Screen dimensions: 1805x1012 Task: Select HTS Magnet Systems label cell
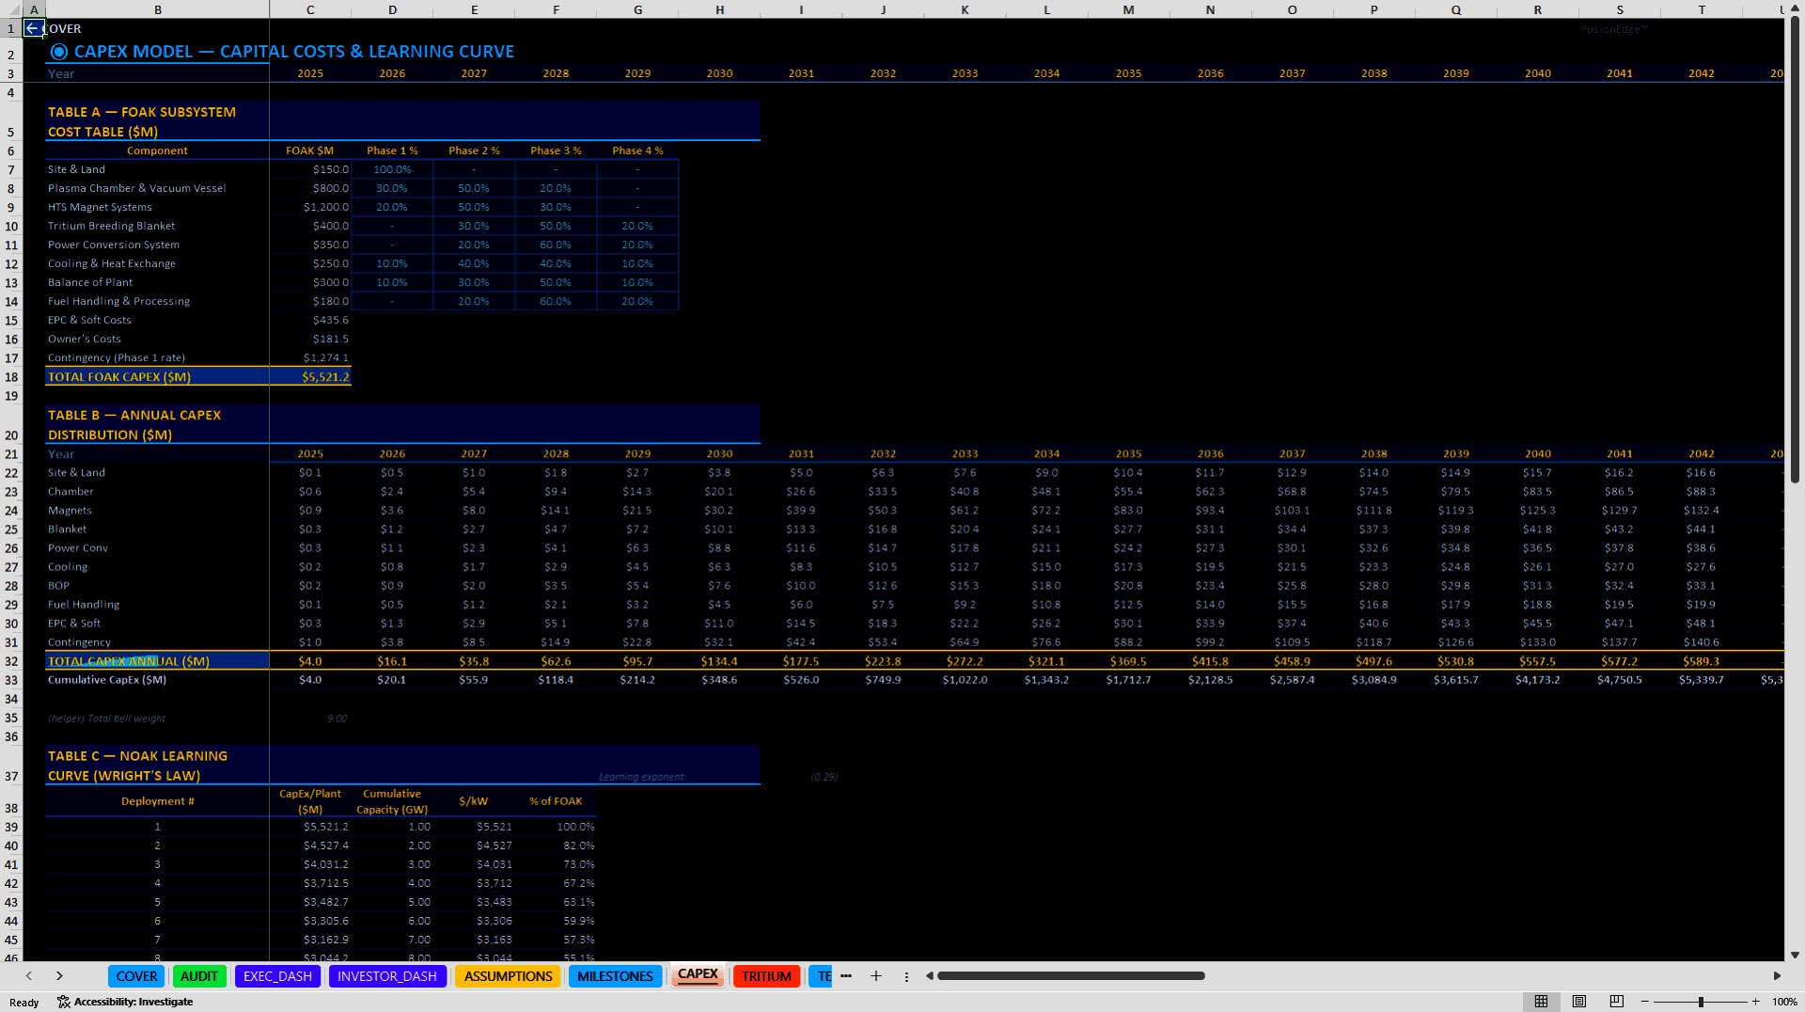(157, 207)
